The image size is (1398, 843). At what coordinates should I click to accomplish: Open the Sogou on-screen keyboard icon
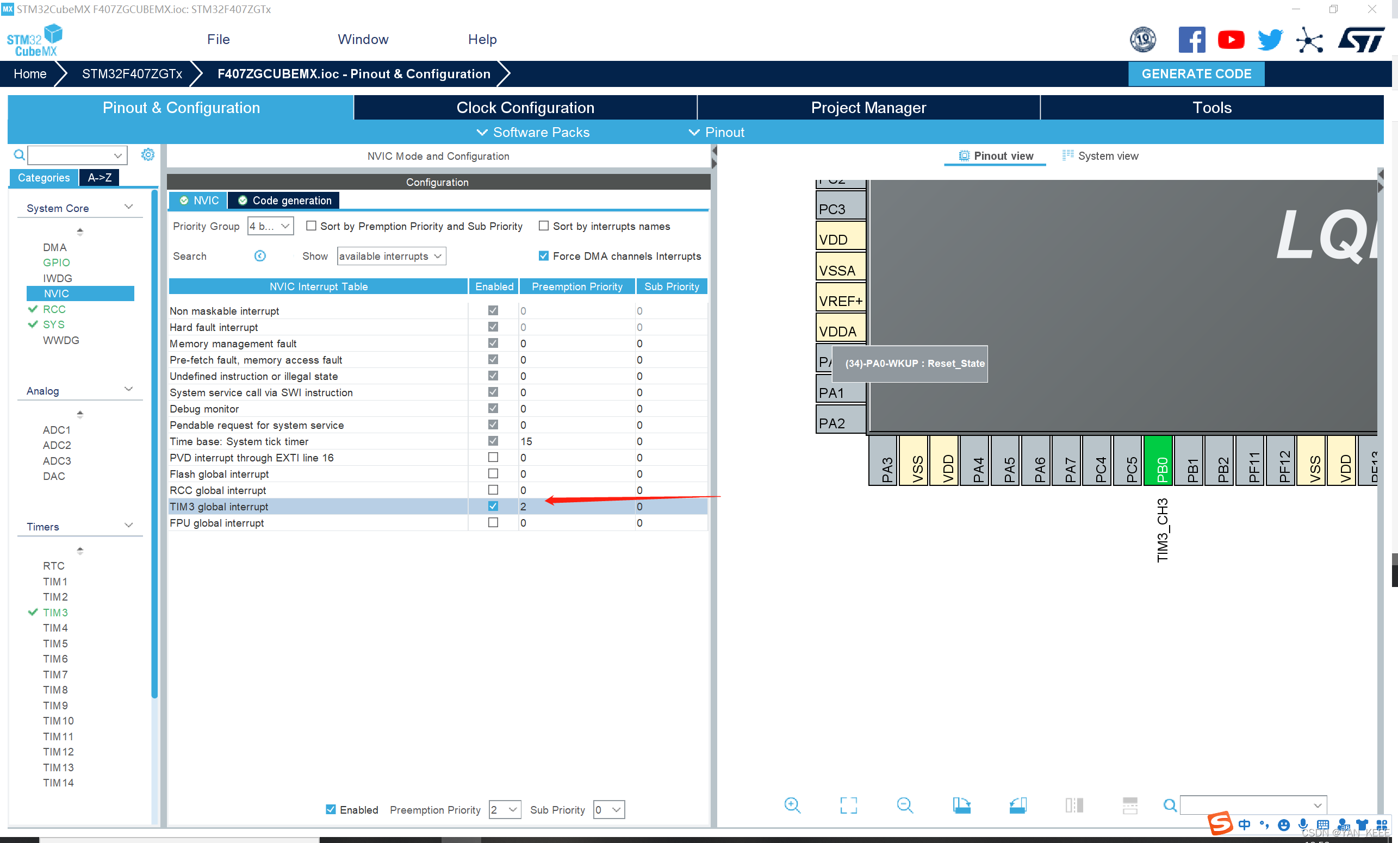[1322, 825]
